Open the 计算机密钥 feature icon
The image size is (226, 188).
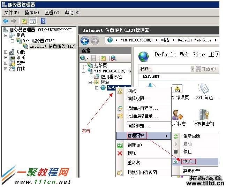(204, 115)
